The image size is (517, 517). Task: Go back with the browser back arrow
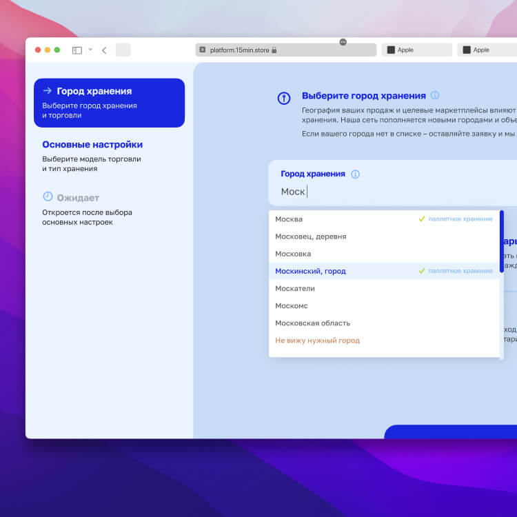click(104, 50)
